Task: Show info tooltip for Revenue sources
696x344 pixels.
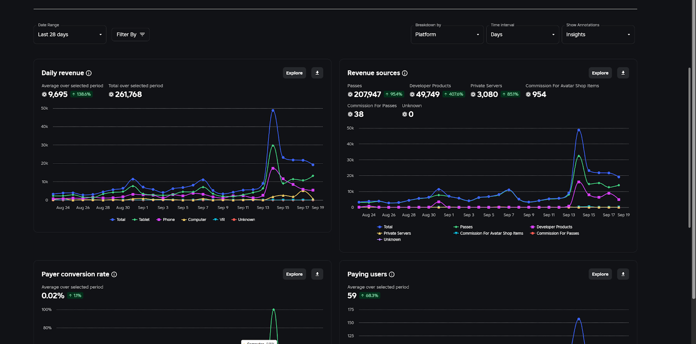Action: point(405,73)
